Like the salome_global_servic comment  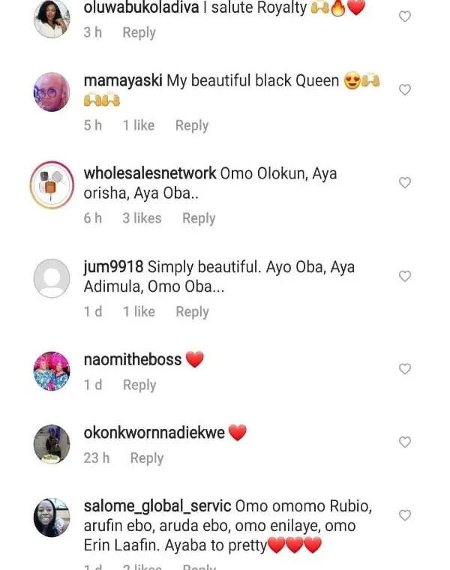[x=404, y=515]
